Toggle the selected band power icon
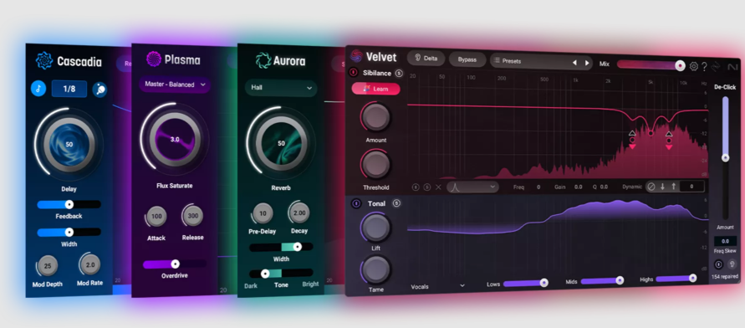 pyautogui.click(x=416, y=187)
